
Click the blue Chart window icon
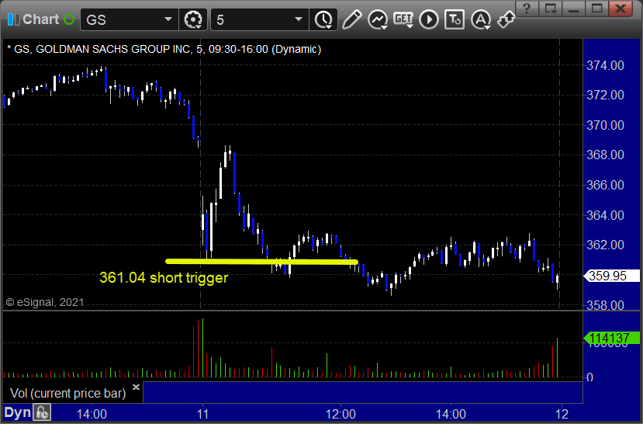[13, 19]
